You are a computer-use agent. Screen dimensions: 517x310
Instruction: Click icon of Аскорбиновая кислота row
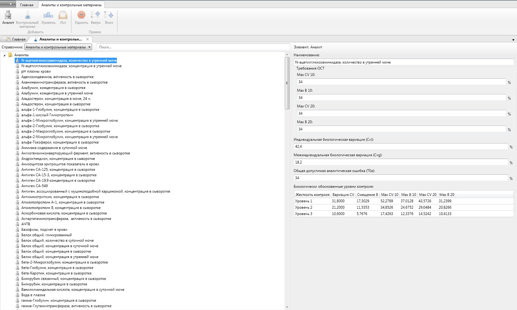click(17, 213)
